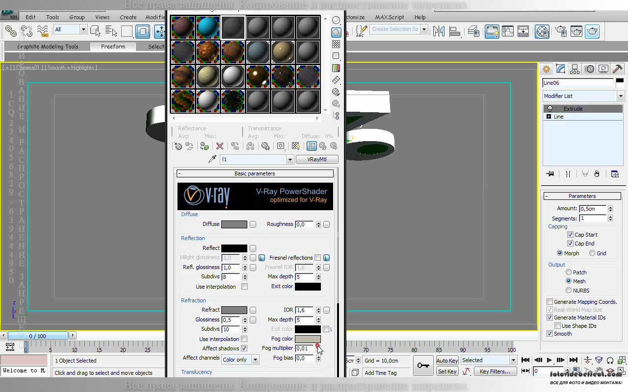The height and width of the screenshot is (392, 628).
Task: Click material editor Background checker icon
Action: point(336,45)
